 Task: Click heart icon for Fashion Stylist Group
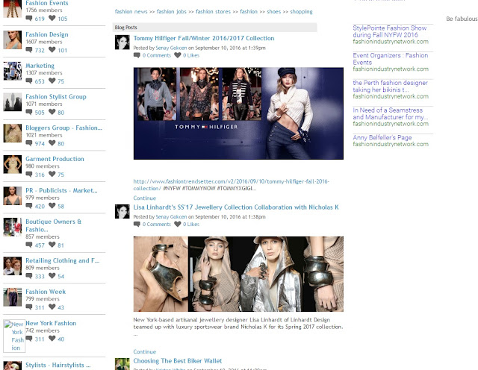[52, 112]
